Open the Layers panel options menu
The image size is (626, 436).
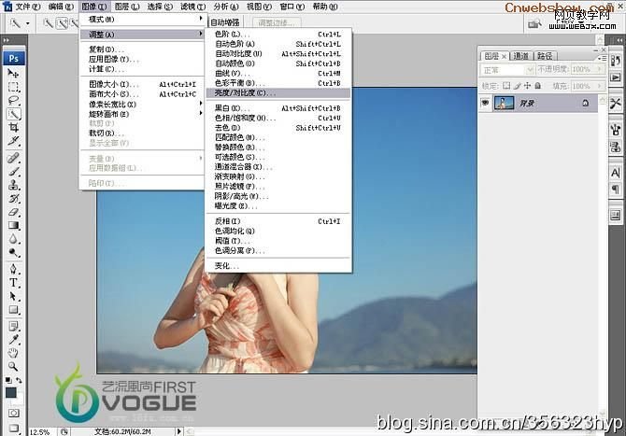click(x=602, y=59)
